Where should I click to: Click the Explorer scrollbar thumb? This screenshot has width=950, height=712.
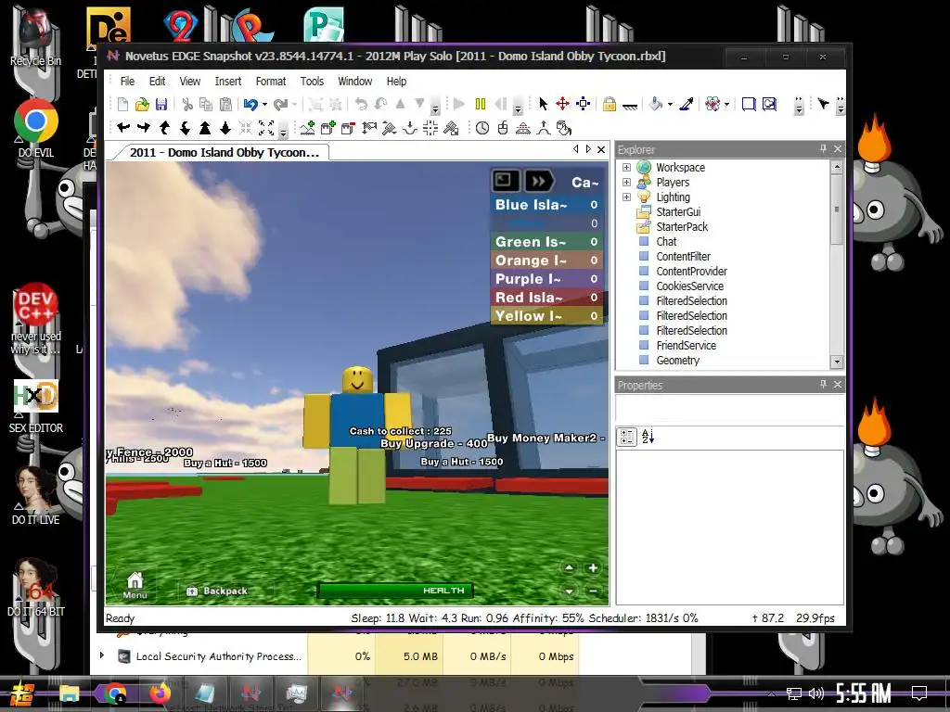pyautogui.click(x=837, y=210)
